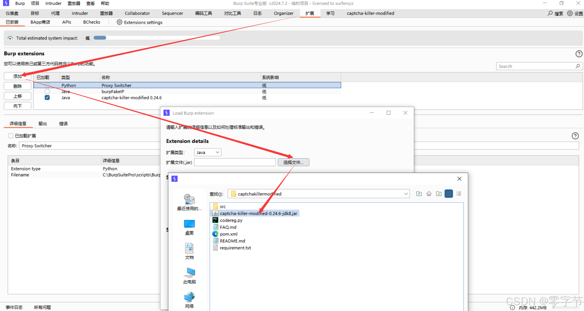Toggle loaded checkbox for Proxy Switcher row
This screenshot has width=584, height=311.
[47, 85]
